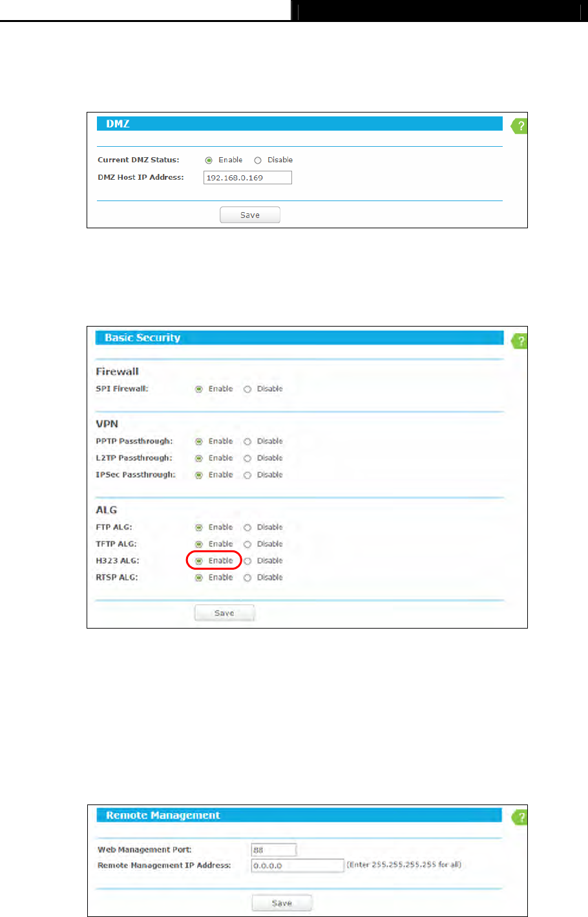Viewport: 588px width, 917px height.
Task: Open help icon for Remote Management panel
Action: pos(520,817)
